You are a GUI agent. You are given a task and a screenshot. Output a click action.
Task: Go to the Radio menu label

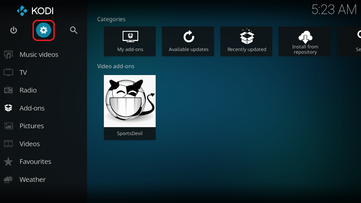coord(28,90)
